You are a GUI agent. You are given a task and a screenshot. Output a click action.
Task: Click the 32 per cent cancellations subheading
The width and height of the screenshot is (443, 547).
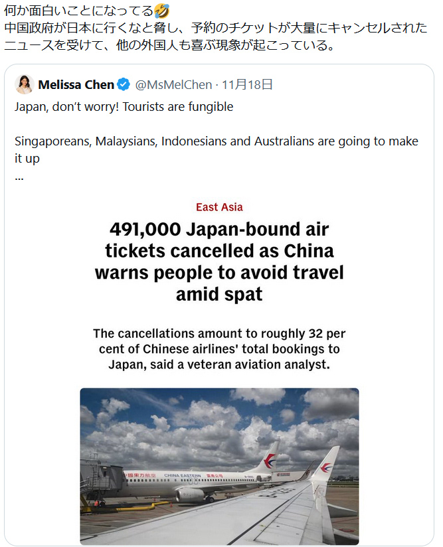click(x=219, y=349)
